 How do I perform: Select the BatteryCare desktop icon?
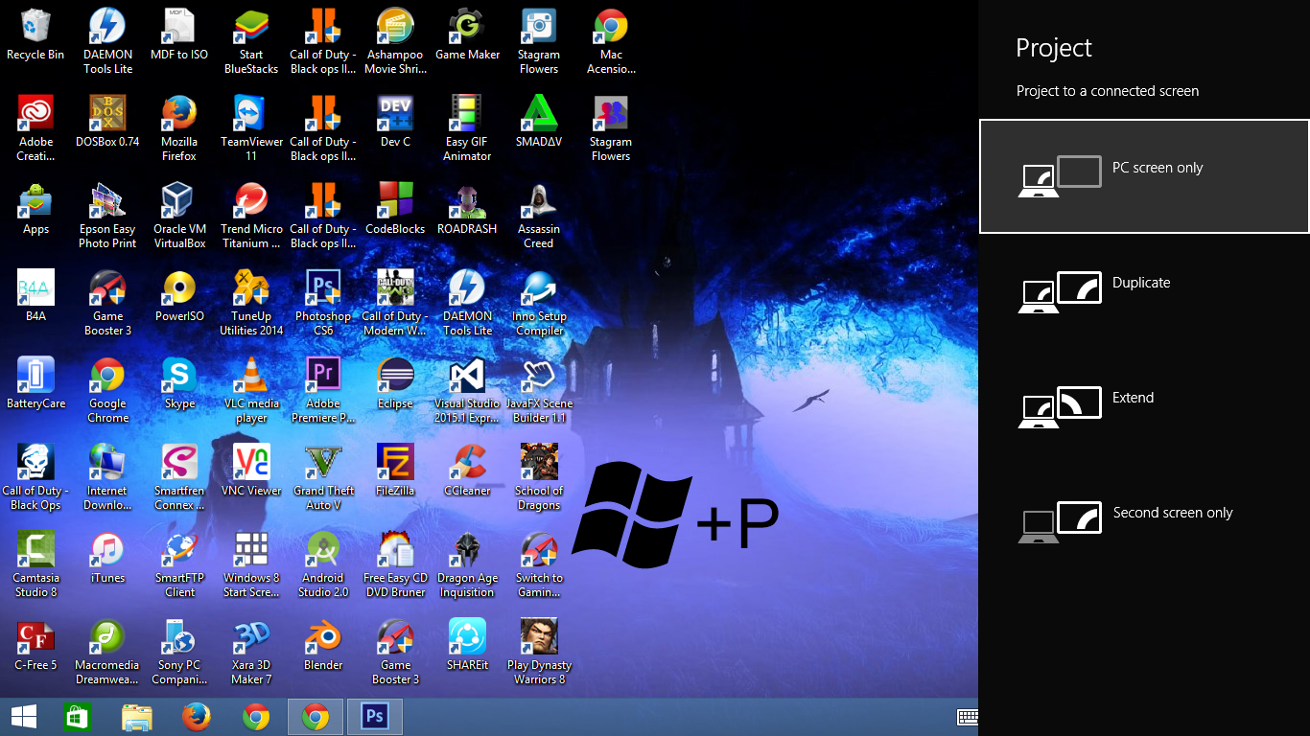pyautogui.click(x=35, y=384)
